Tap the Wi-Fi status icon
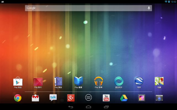This screenshot has height=110, width=177. pos(166,2)
